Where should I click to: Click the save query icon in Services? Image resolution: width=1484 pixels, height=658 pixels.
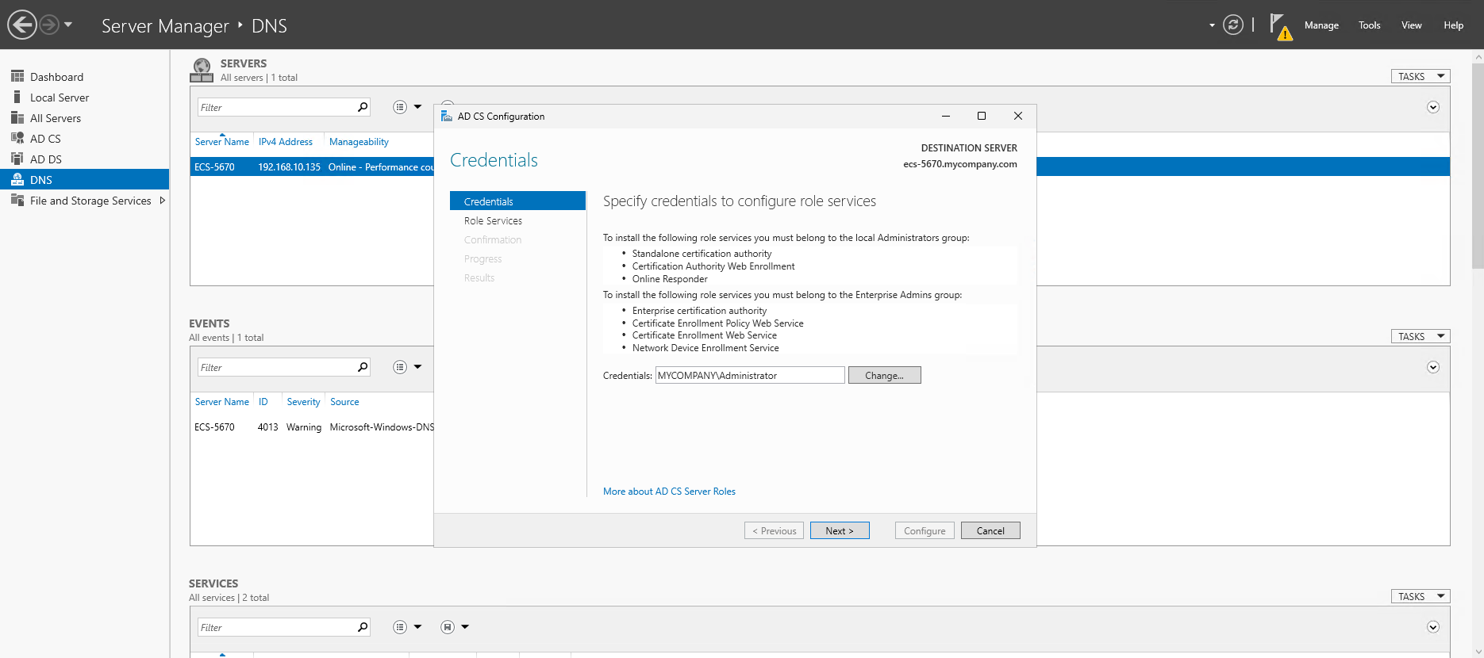448,627
